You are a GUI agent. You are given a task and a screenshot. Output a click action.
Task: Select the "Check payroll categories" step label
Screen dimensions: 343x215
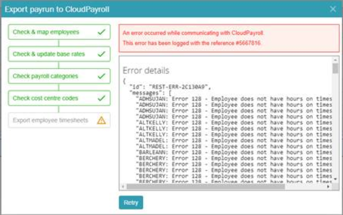click(x=45, y=76)
